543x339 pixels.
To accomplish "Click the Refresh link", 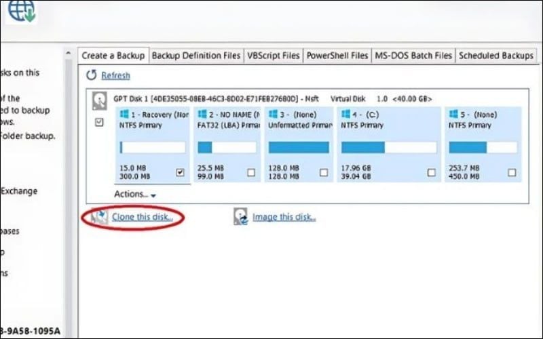I will pos(115,75).
